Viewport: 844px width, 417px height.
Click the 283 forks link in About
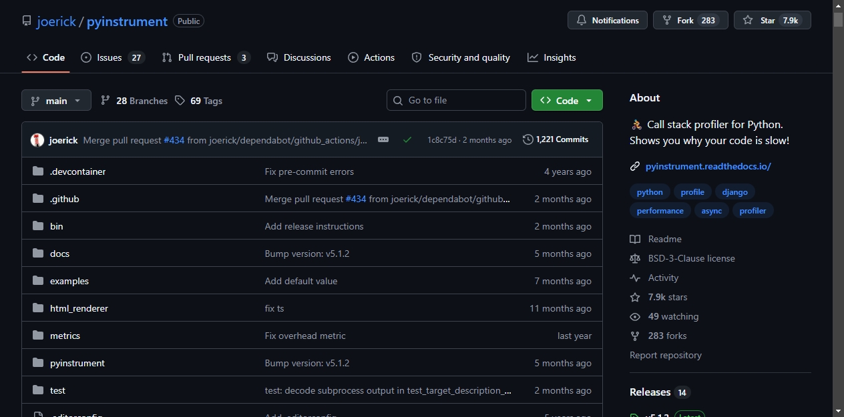pos(667,336)
